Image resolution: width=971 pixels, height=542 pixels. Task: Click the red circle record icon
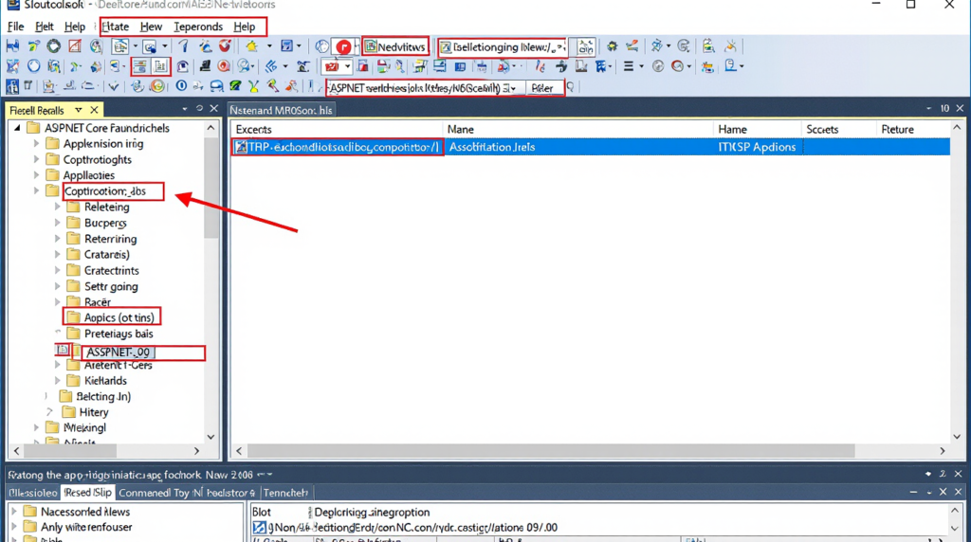tap(343, 47)
